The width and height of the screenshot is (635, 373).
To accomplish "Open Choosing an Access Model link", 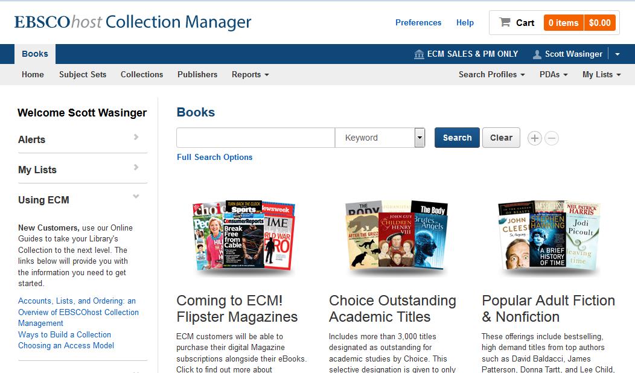I will coord(66,345).
